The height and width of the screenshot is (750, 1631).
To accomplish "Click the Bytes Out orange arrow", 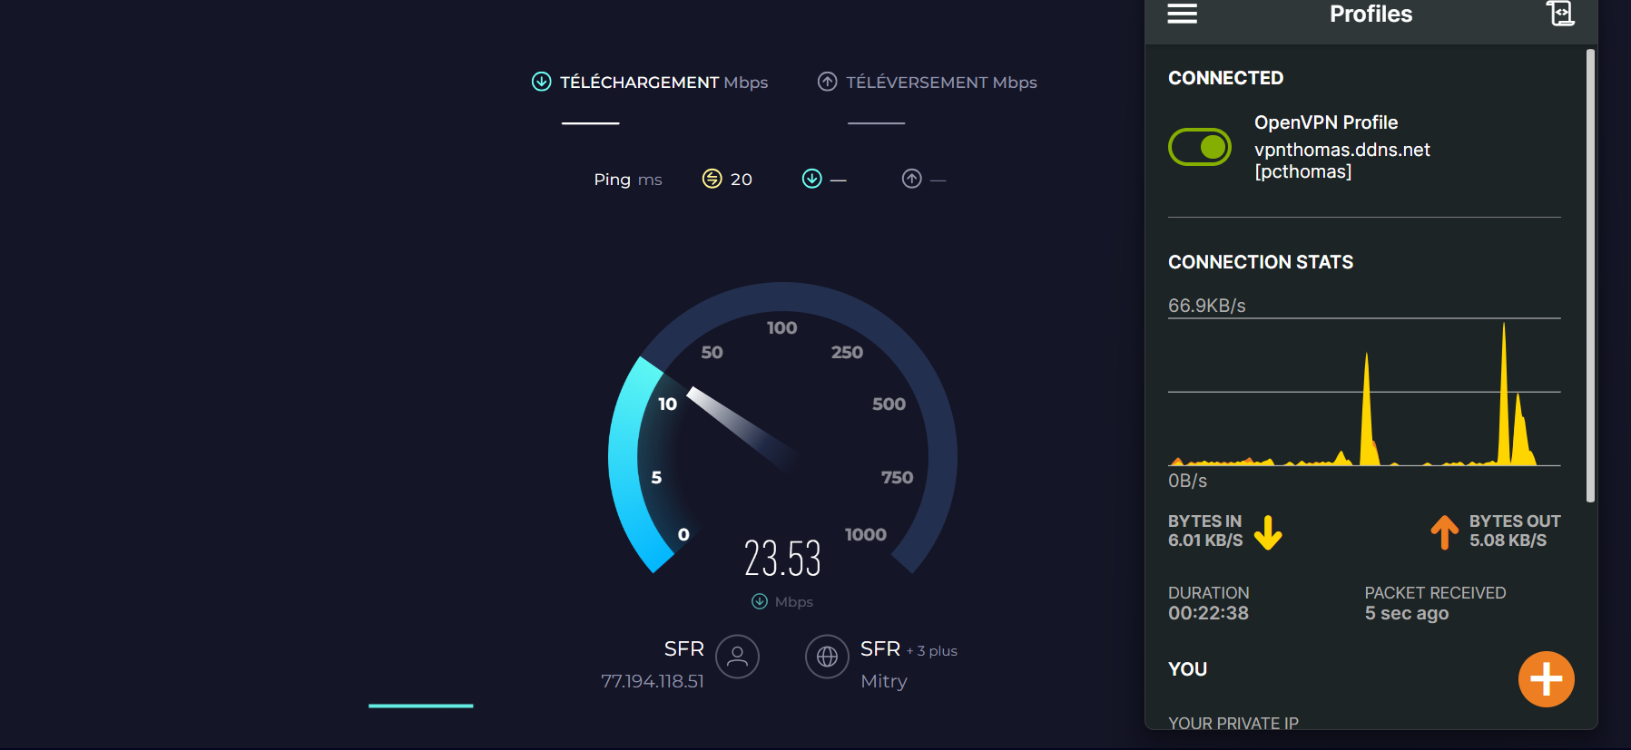I will tap(1444, 532).
